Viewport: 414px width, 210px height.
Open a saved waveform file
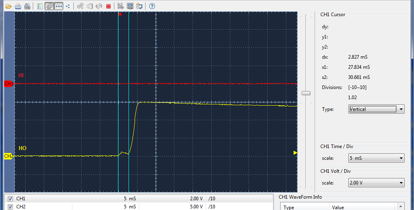(x=9, y=6)
